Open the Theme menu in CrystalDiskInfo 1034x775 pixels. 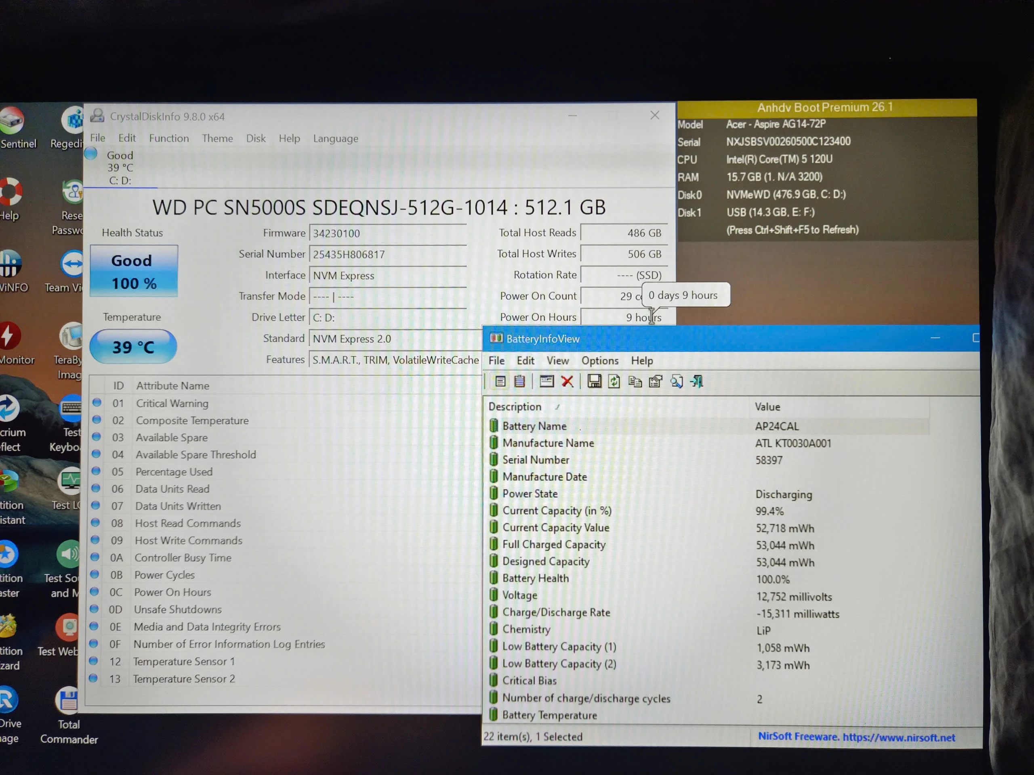217,138
